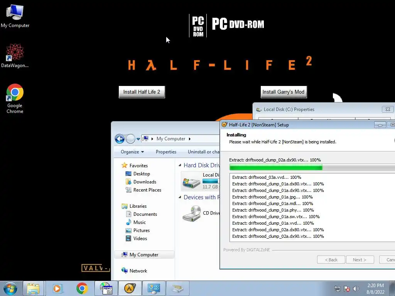The height and width of the screenshot is (296, 395).
Task: Open the Organize dropdown menu
Action: point(132,152)
